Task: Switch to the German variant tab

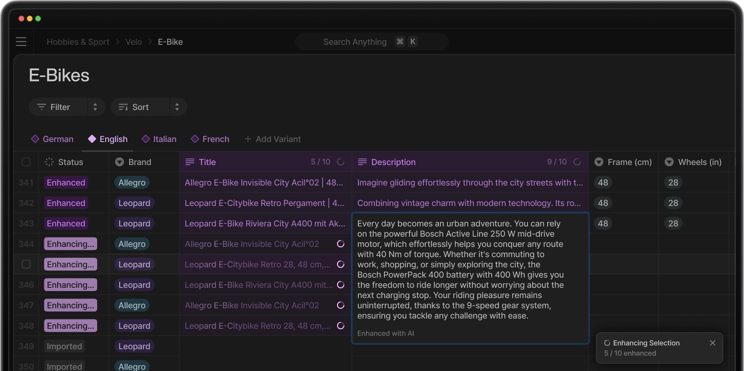Action: coord(52,139)
